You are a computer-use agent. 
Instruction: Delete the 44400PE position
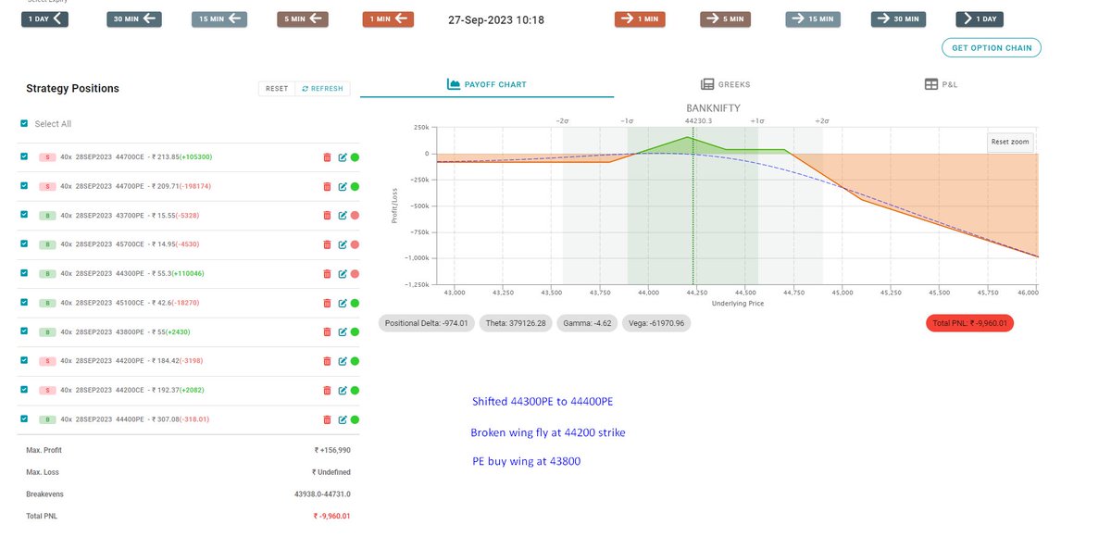pyautogui.click(x=327, y=419)
